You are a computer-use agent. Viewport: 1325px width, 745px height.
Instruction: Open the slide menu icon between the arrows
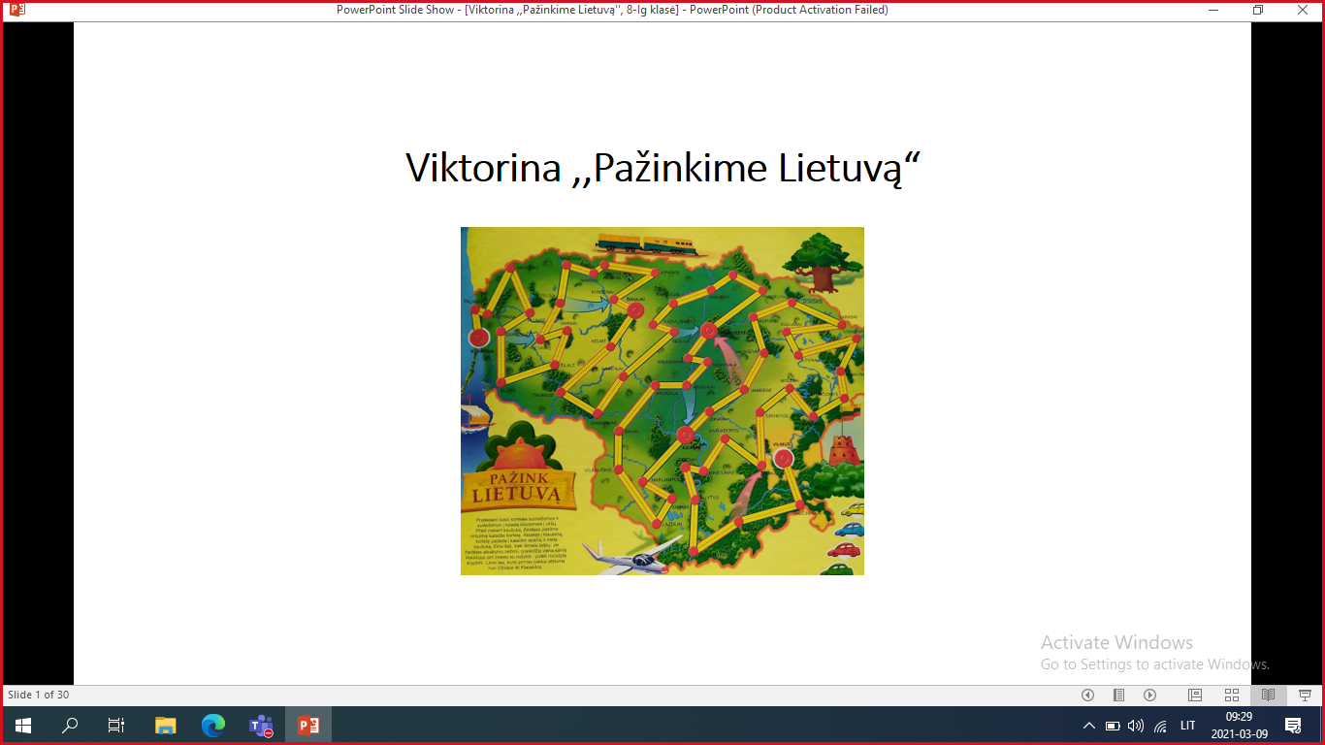click(x=1118, y=695)
